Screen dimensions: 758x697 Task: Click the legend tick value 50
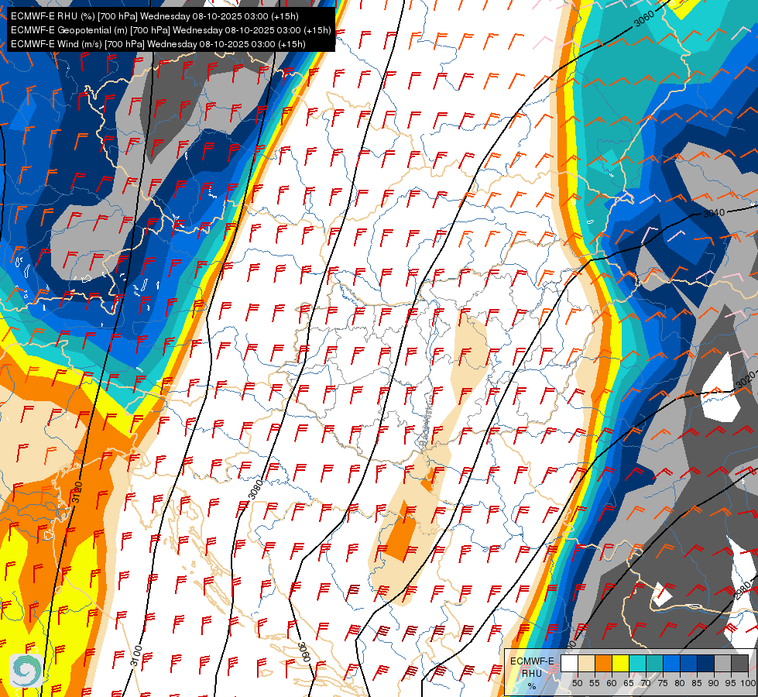click(577, 683)
